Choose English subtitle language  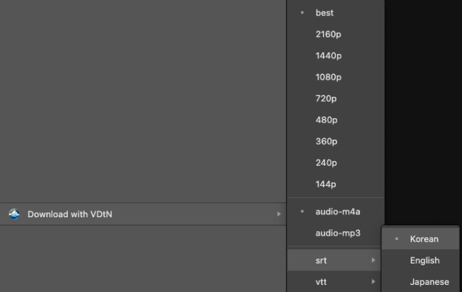424,261
